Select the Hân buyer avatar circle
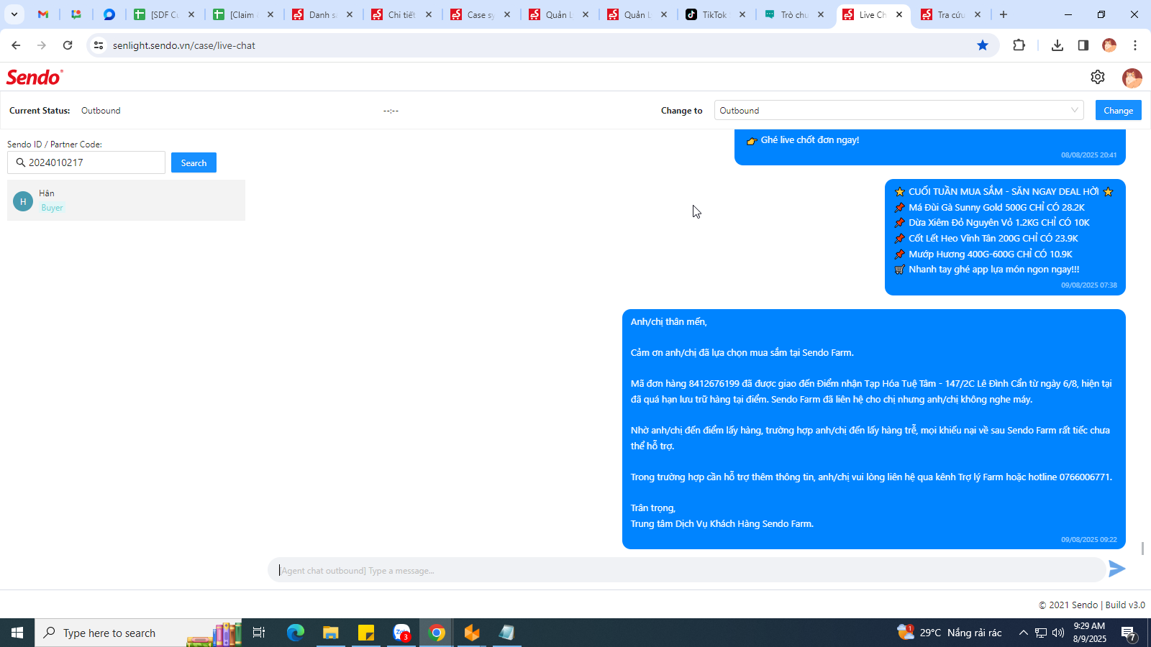Image resolution: width=1151 pixels, height=647 pixels. [x=23, y=201]
